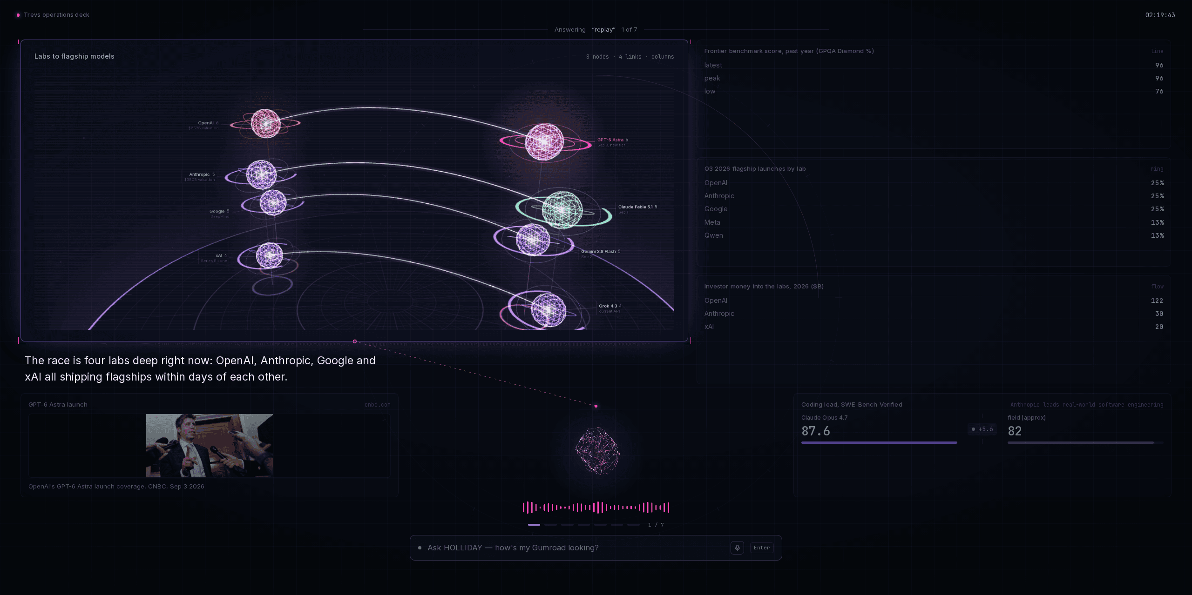
Task: Click the Google 25% launches row
Action: point(934,209)
